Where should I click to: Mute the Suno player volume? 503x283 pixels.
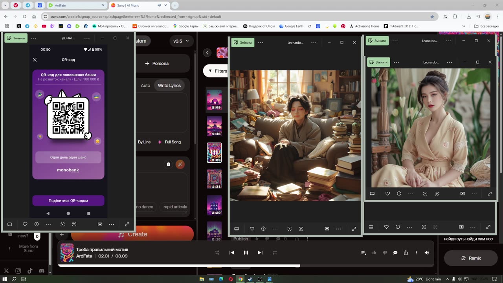[x=427, y=253]
